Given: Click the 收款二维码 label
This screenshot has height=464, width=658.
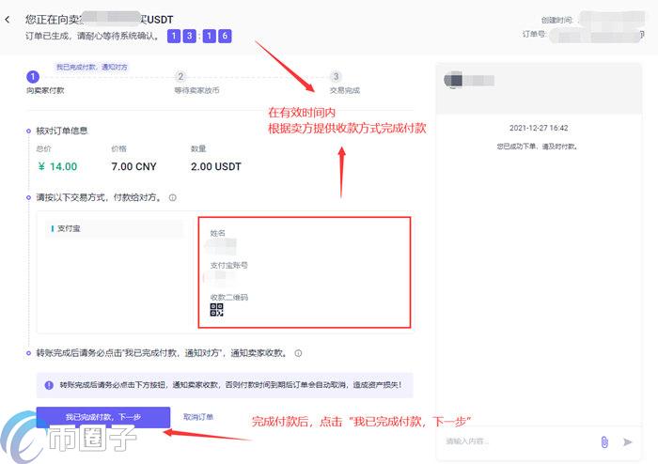Looking at the screenshot, I should point(229,297).
